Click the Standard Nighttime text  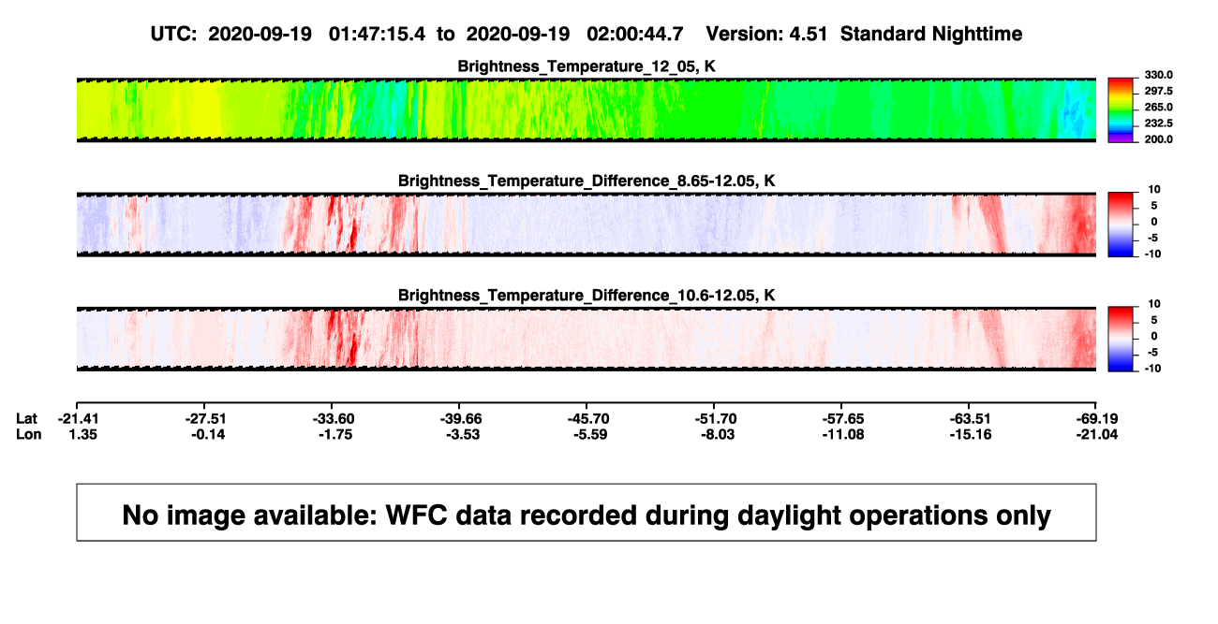(931, 34)
